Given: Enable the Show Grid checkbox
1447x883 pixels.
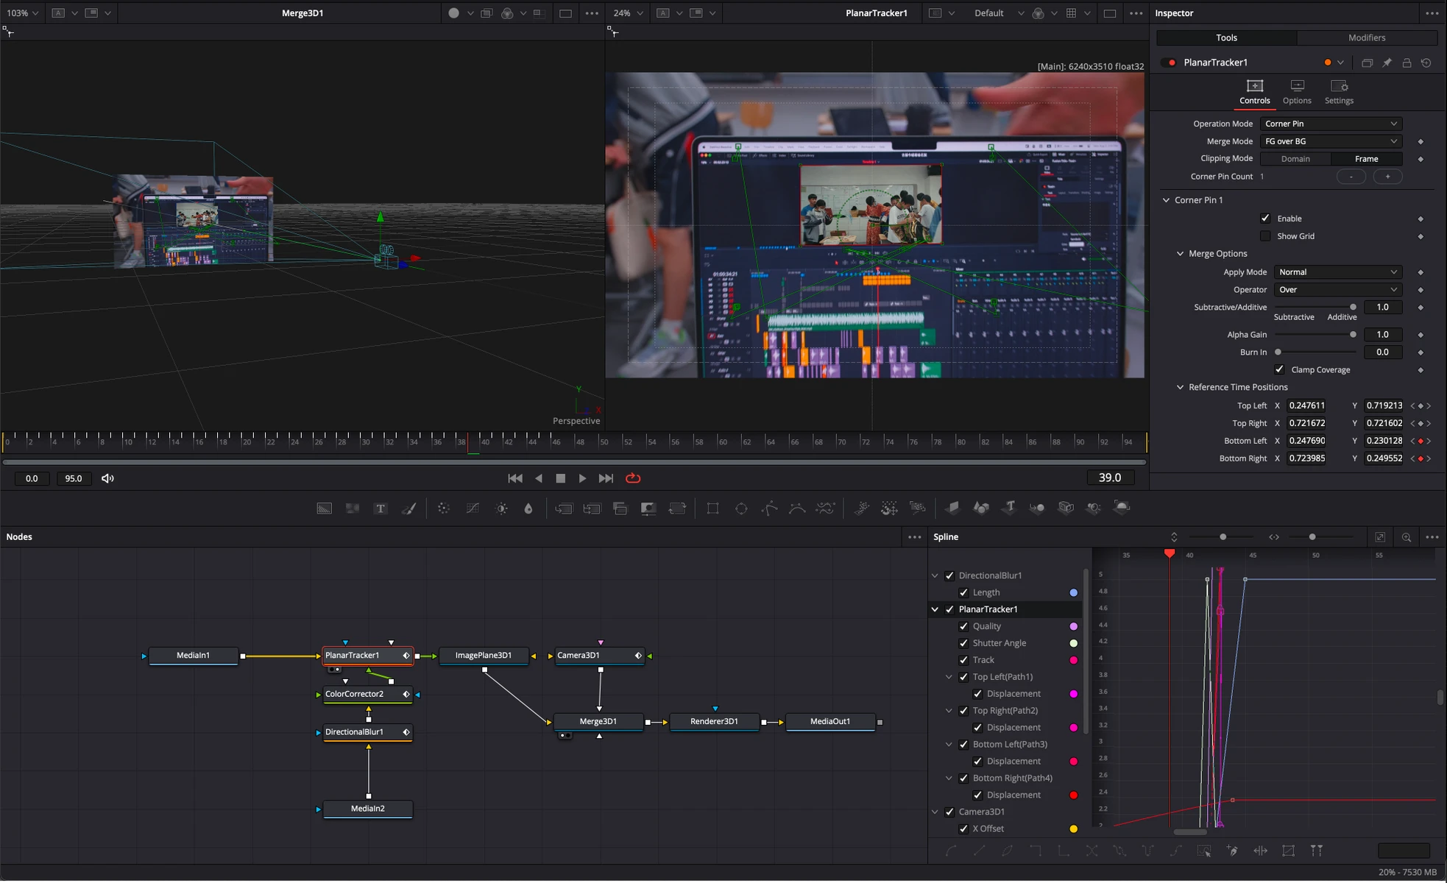Looking at the screenshot, I should (x=1266, y=235).
